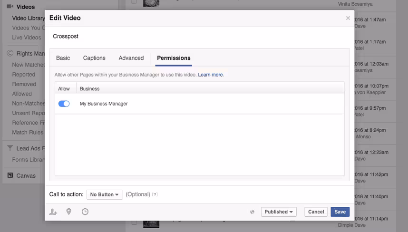
Task: Open Video Library in sidebar
Action: click(x=28, y=18)
